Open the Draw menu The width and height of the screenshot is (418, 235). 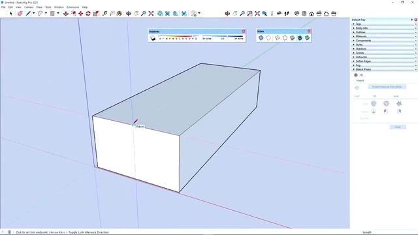[39, 7]
